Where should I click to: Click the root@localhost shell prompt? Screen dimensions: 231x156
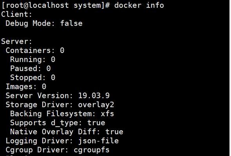click(56, 5)
